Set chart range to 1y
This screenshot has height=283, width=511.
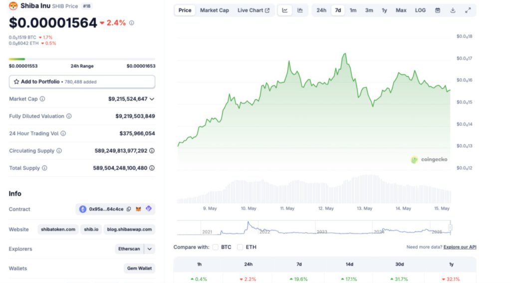tap(384, 10)
